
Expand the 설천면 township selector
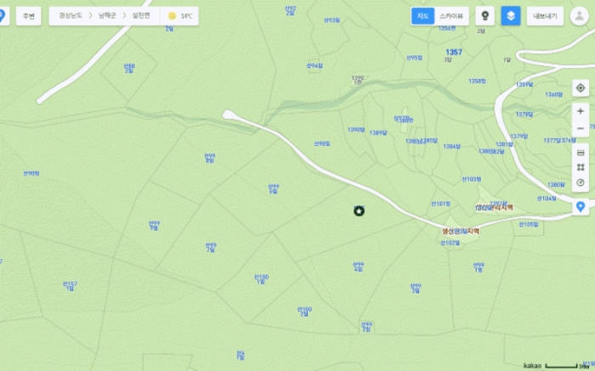(x=141, y=15)
